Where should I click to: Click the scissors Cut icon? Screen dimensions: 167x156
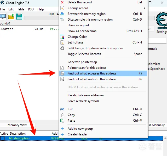pos(62,109)
